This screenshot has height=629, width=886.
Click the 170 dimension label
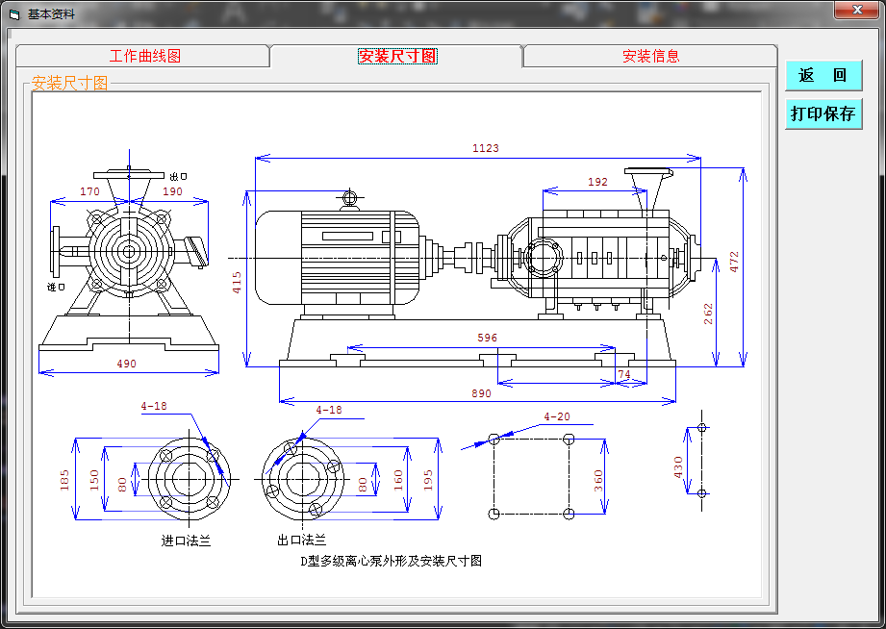(x=89, y=191)
